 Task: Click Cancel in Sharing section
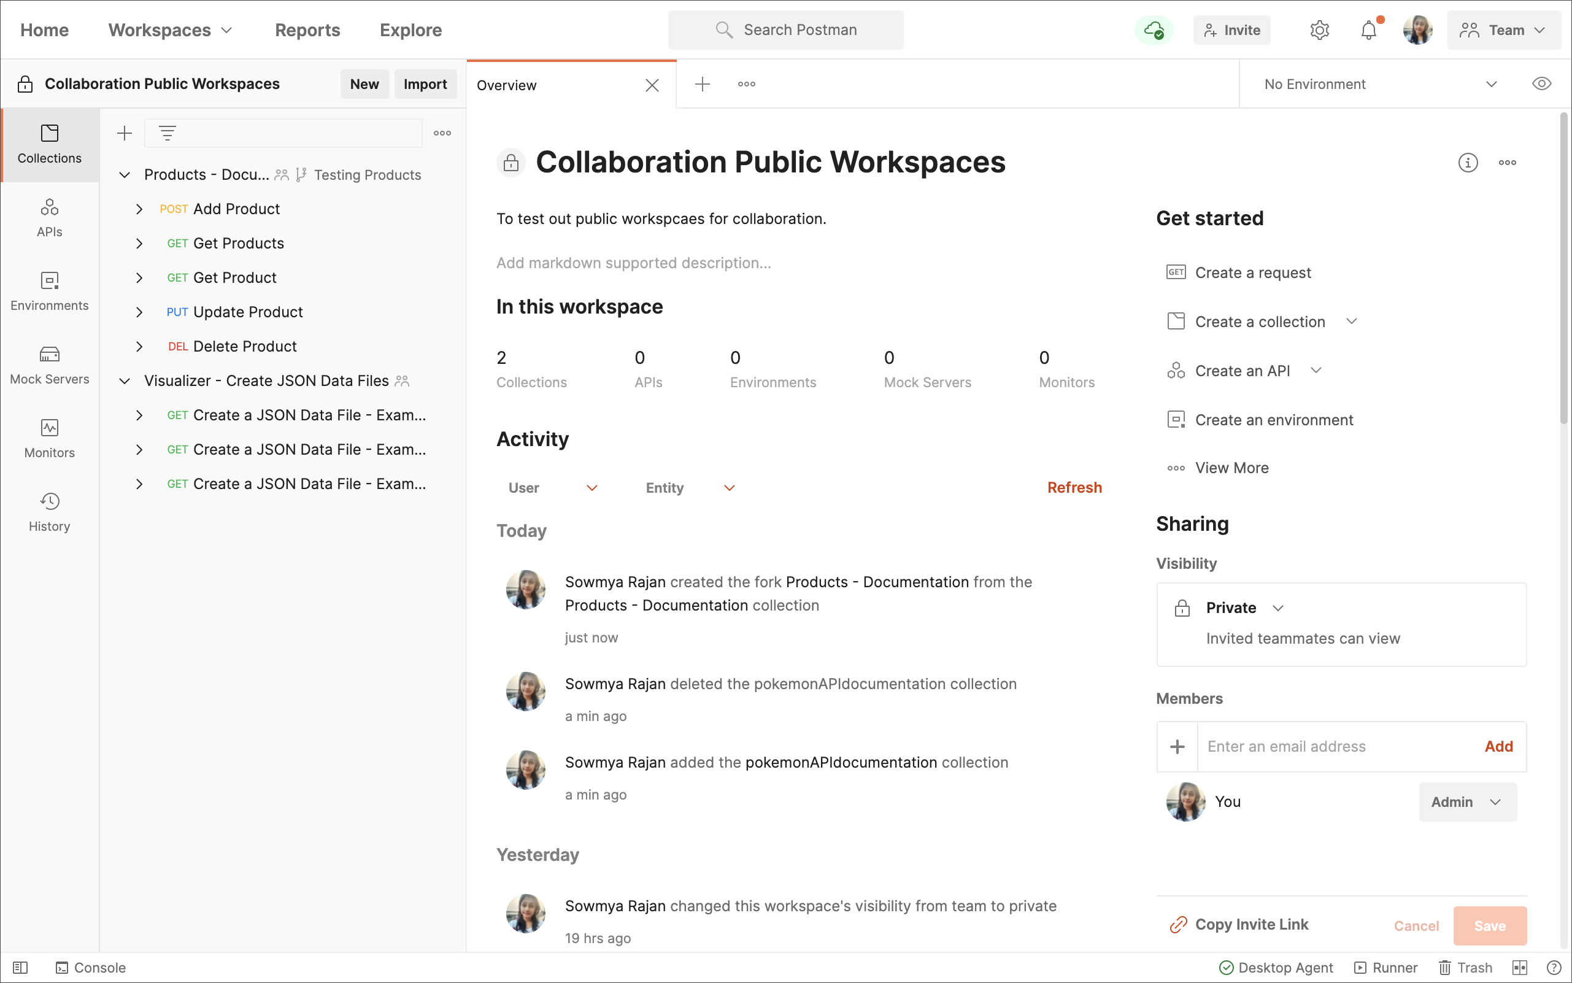point(1416,926)
